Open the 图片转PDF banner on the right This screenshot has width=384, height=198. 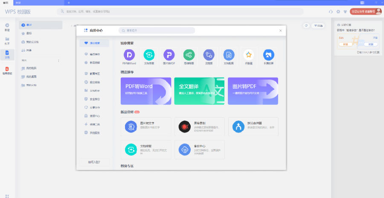253,91
